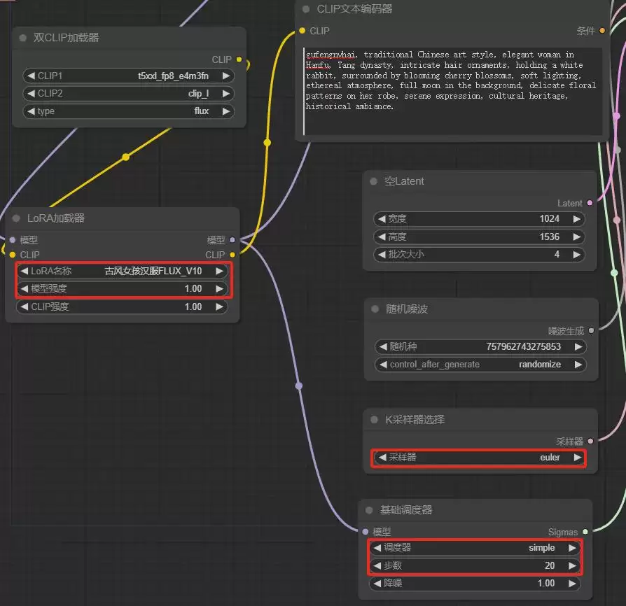Open the 采样器 euler dropdown

pyautogui.click(x=479, y=458)
